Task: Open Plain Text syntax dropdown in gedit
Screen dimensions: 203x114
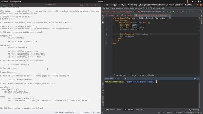Action: pos(59,113)
